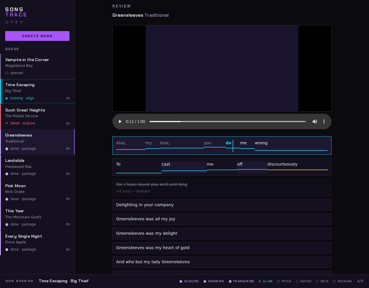Click the Greensleeves Traditional title
Screen dimensions: 369x288
pos(140,15)
